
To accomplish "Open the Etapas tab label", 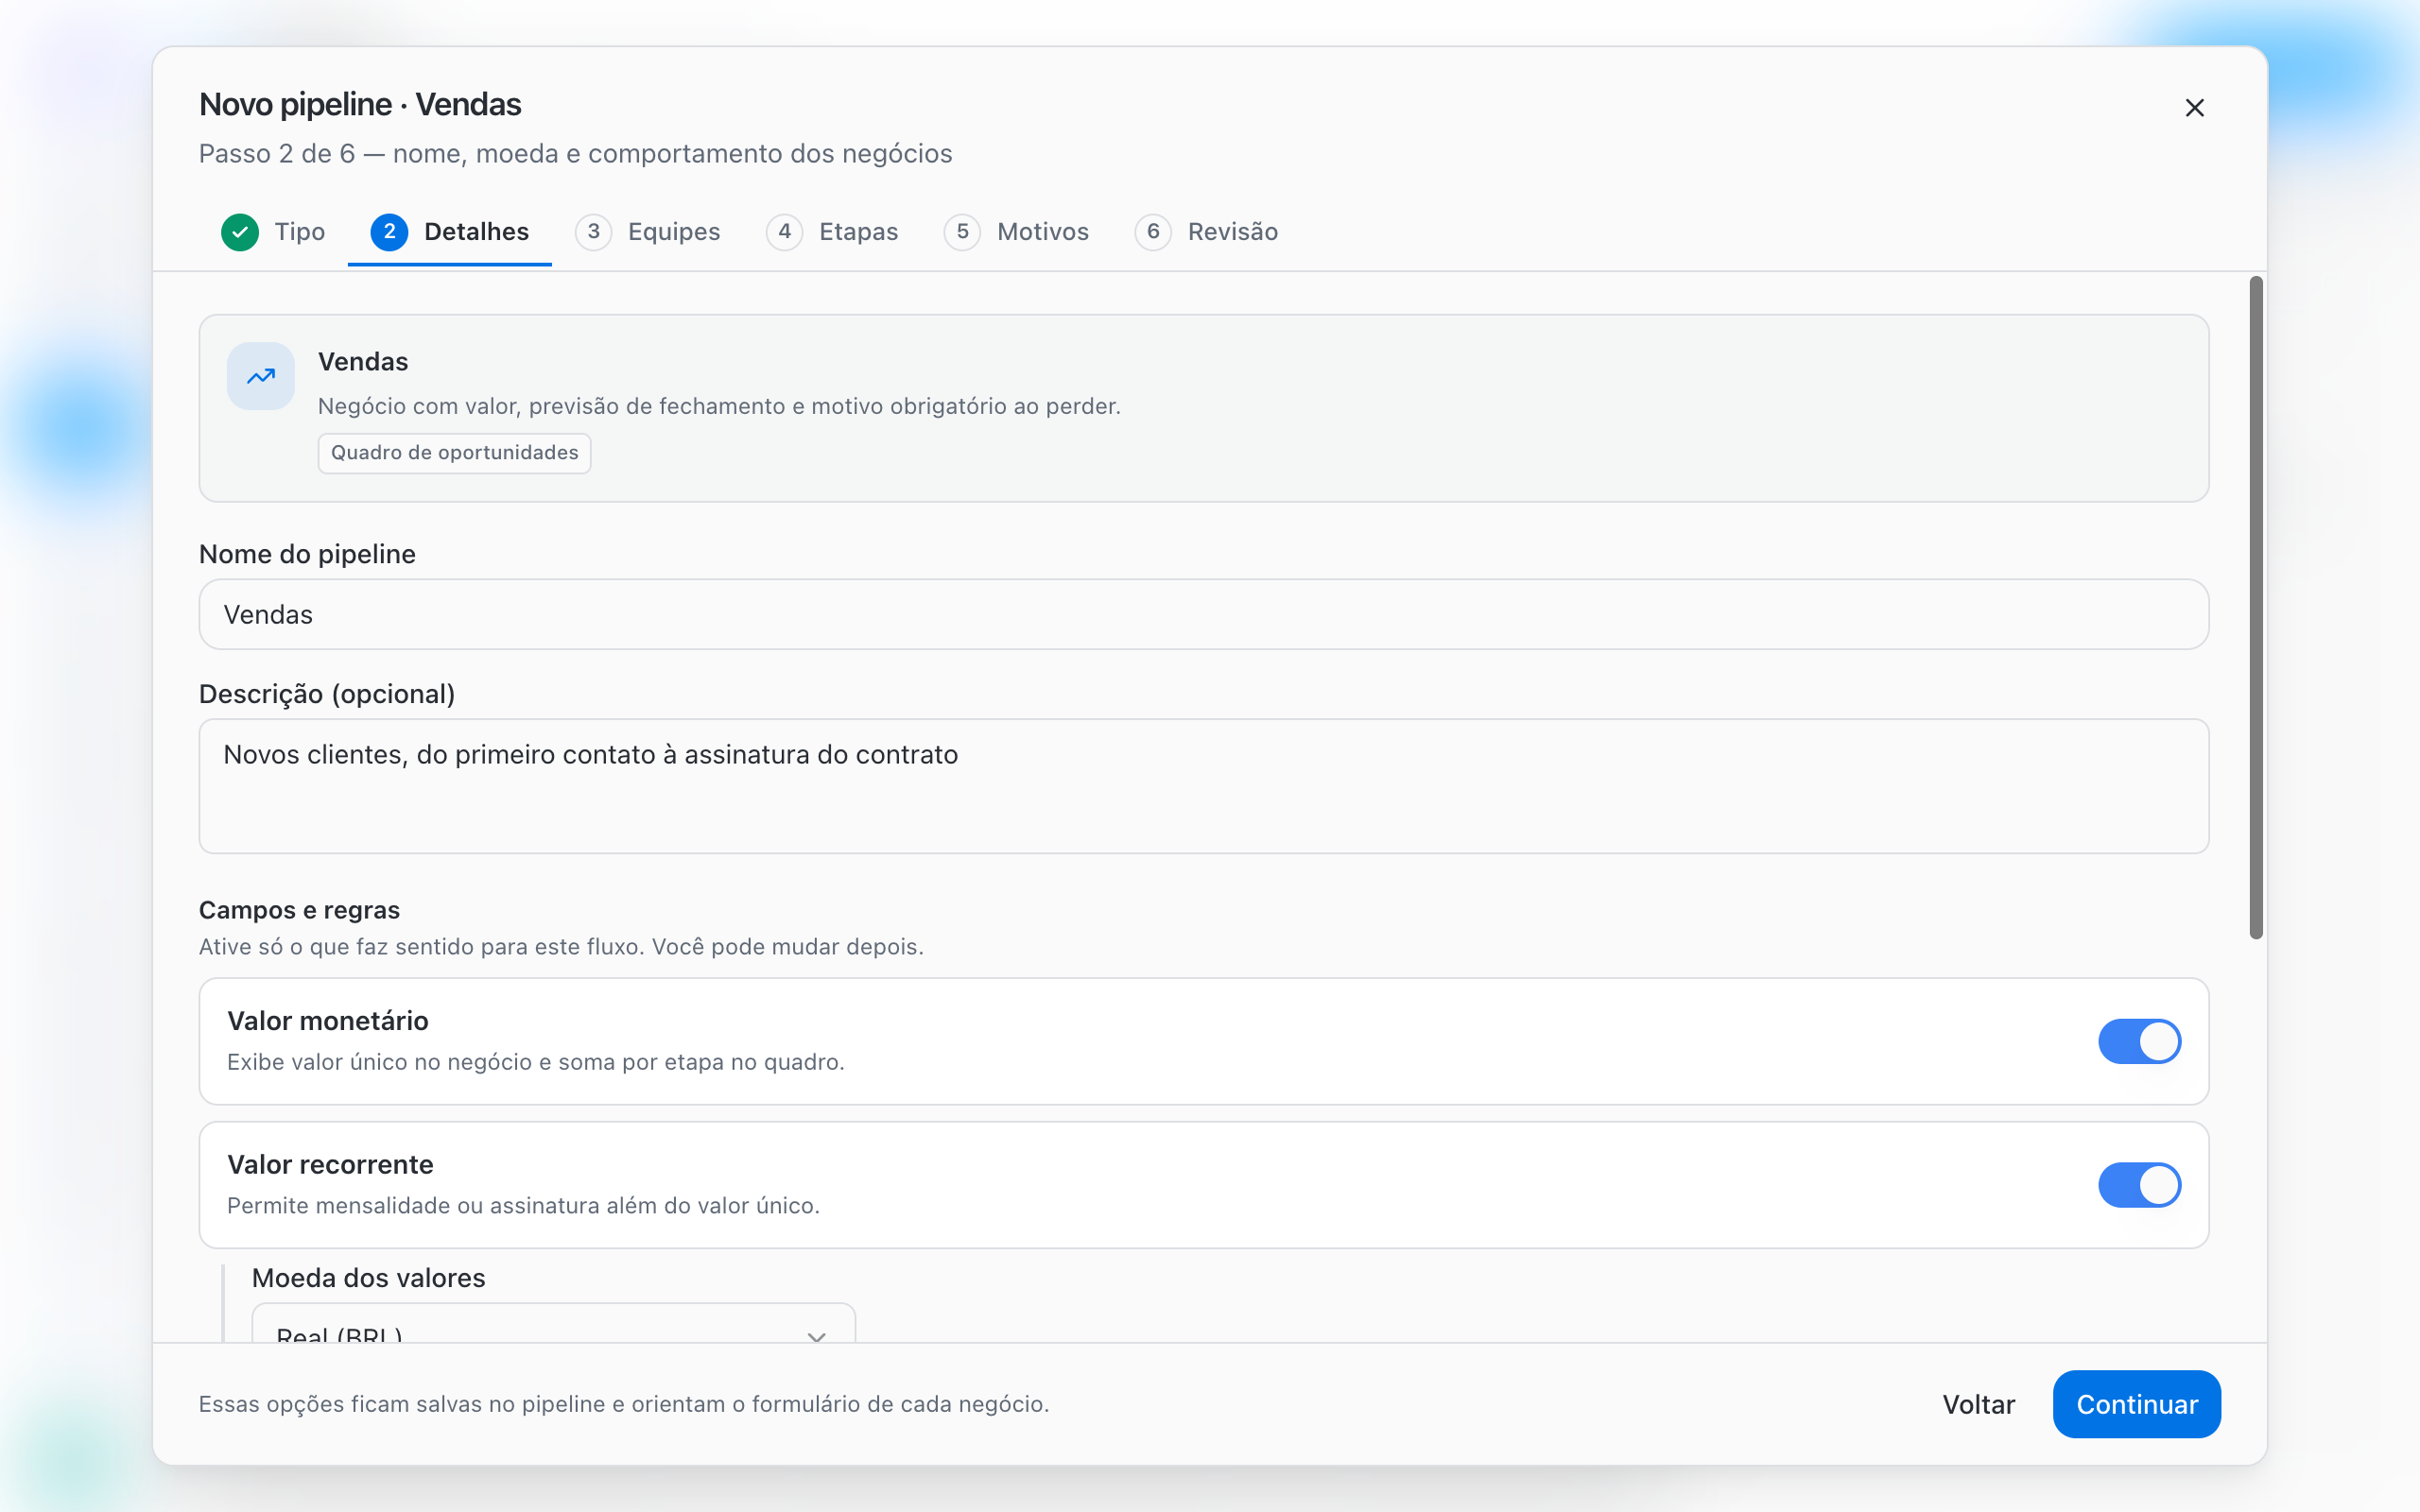I will [859, 232].
